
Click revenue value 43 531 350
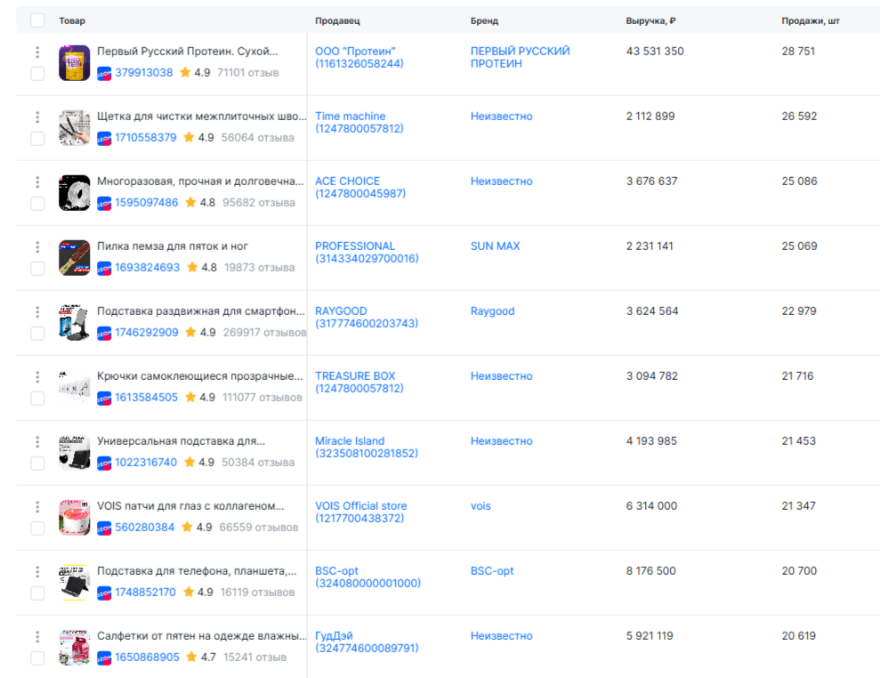point(655,52)
